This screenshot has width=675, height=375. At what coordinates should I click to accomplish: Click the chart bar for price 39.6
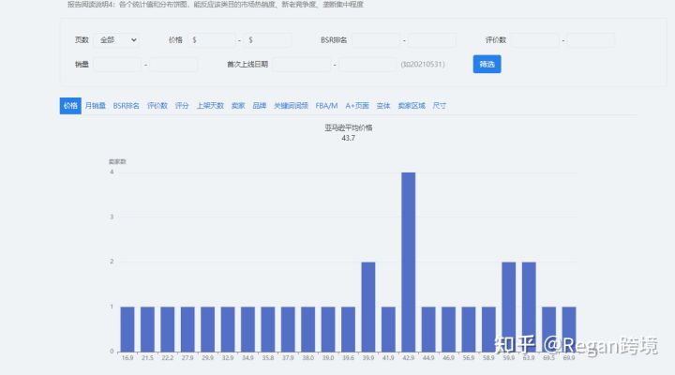click(348, 329)
